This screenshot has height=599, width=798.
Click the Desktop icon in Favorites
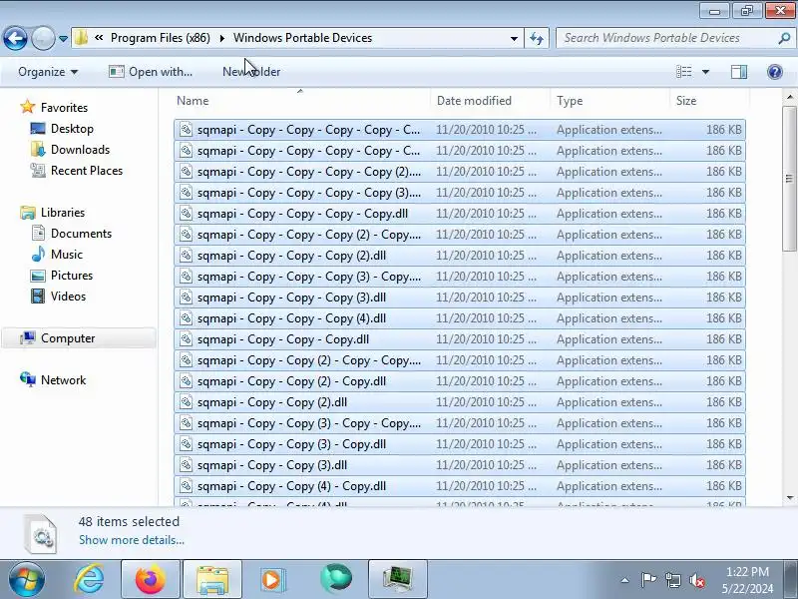point(38,129)
